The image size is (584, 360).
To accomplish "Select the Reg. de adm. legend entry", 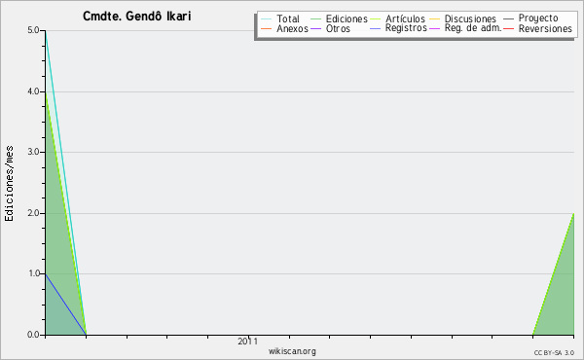I will click(465, 28).
